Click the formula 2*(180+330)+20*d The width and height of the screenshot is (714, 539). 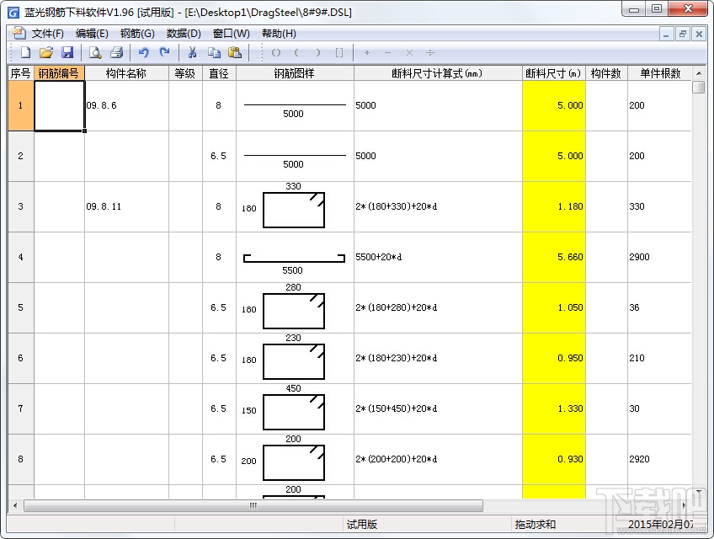click(x=397, y=206)
